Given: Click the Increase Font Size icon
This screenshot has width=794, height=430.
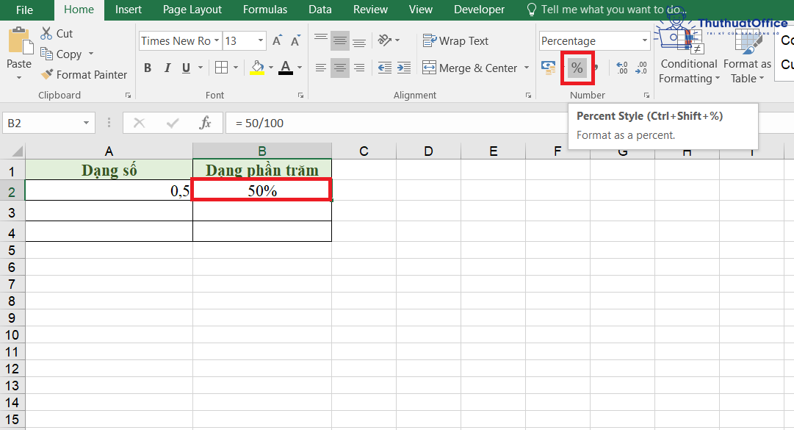Looking at the screenshot, I should click(x=277, y=41).
